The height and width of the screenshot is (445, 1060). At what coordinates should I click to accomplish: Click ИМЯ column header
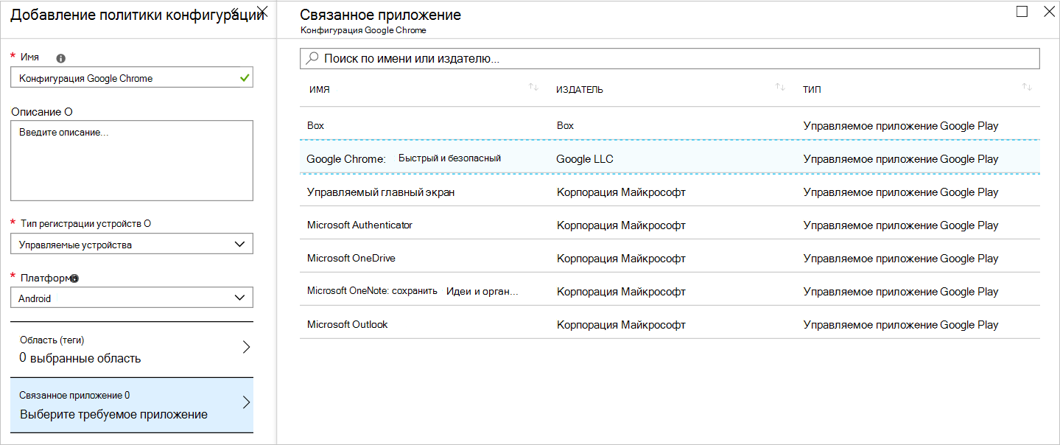coord(319,89)
